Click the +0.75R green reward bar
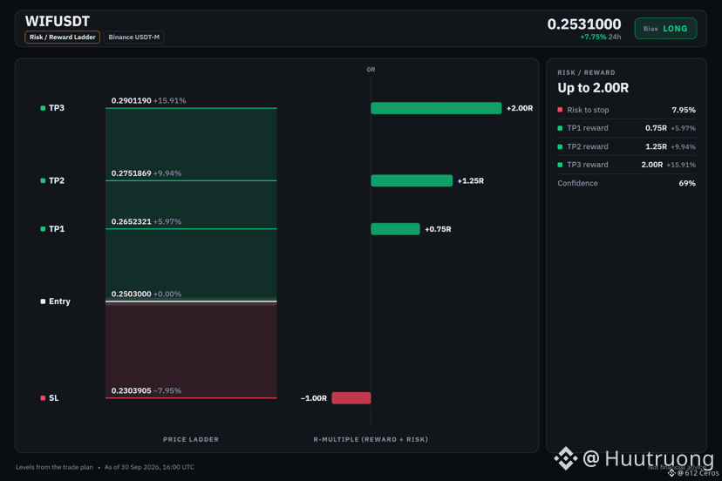Viewport: 722px width, 481px height. [x=395, y=229]
